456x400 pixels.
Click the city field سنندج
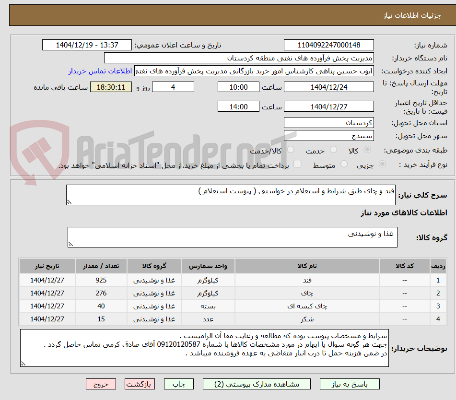[x=328, y=136]
